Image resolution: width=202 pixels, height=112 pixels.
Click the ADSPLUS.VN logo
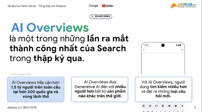coord(183,5)
